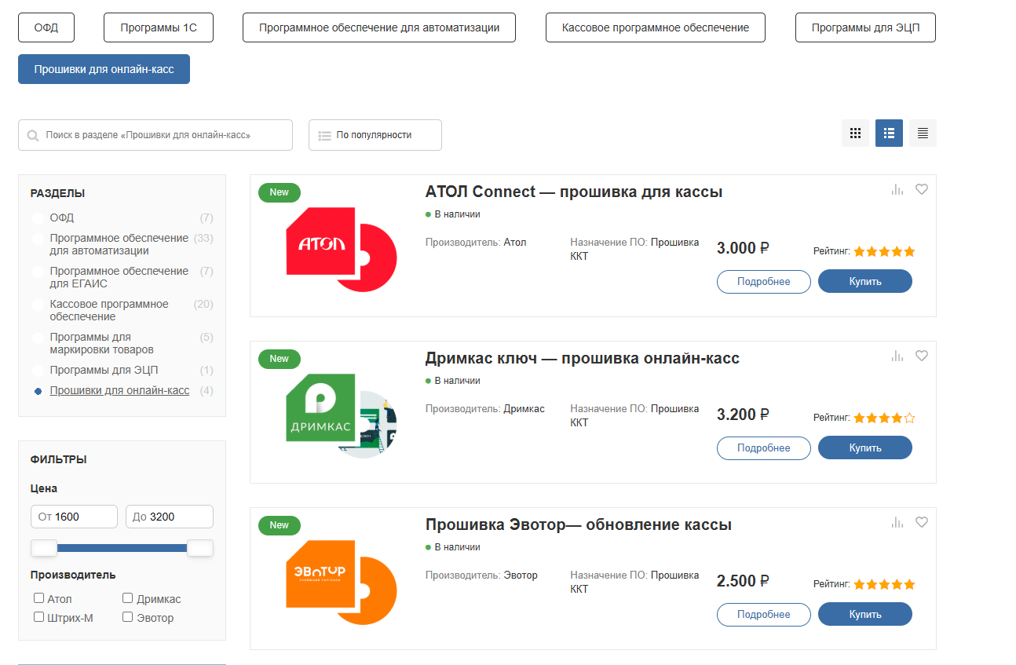Image resolution: width=1016 pixels, height=665 pixels.
Task: Click Подробнее for Дримкас ключ
Action: click(x=764, y=448)
